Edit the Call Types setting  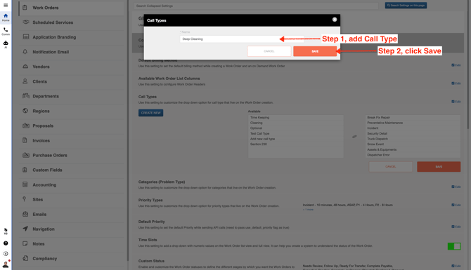point(456,102)
